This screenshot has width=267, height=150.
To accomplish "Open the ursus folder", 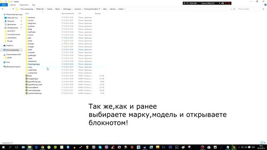I will [x=30, y=67].
